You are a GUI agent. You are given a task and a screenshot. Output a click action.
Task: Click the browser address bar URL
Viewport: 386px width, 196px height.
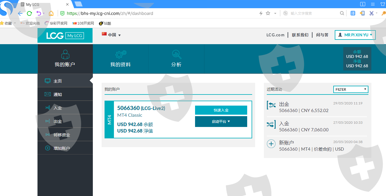tap(110, 13)
